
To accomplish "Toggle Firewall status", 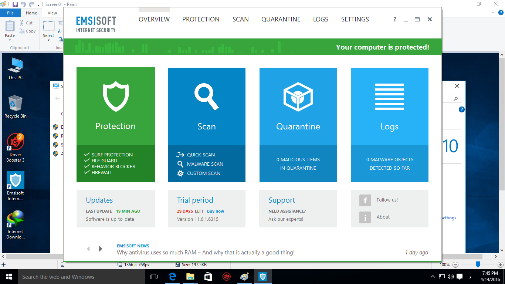I will click(x=98, y=172).
